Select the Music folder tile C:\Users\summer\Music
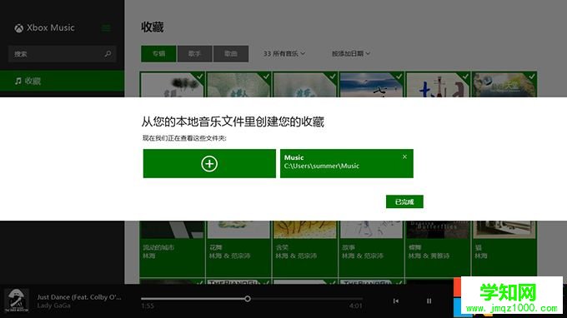The image size is (567, 318). click(346, 163)
